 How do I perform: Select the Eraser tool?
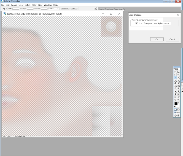tap(175, 86)
